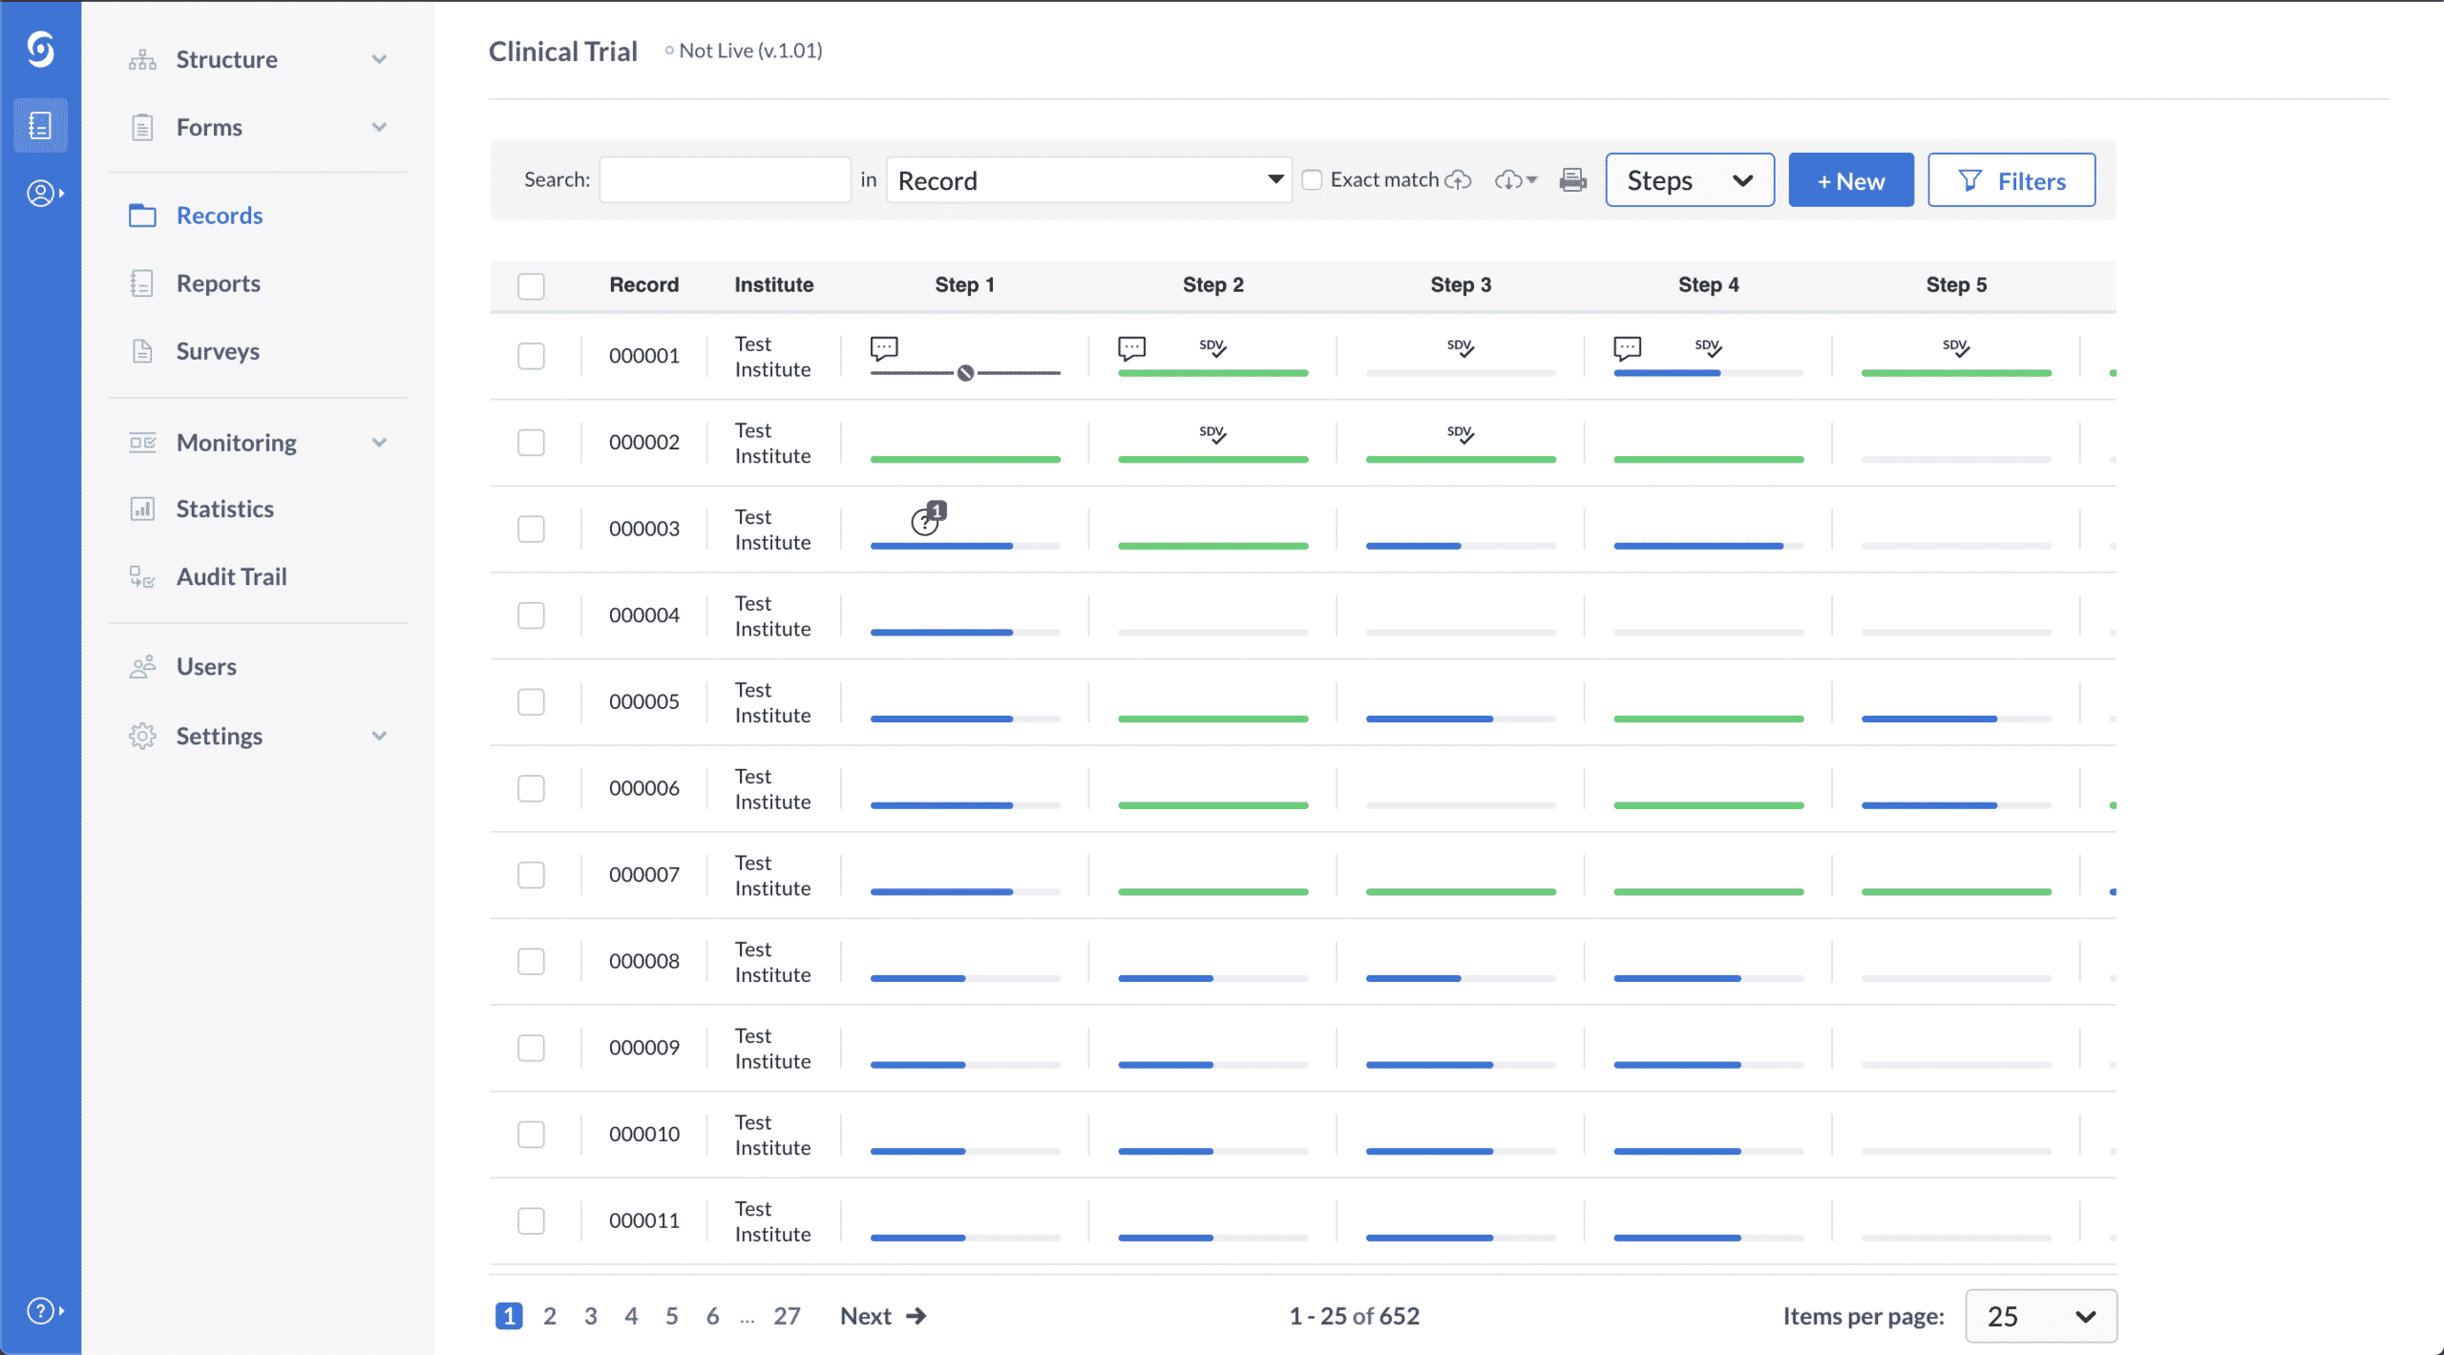Click the comment icon on record 000001 Step 1
This screenshot has height=1355, width=2444.
coord(883,347)
